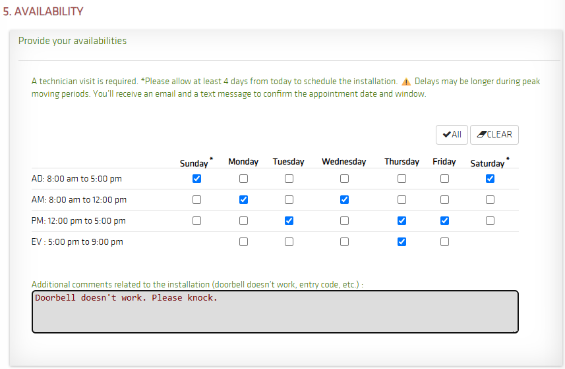
Task: Check Wednesday PM availability checkbox
Action: (345, 221)
